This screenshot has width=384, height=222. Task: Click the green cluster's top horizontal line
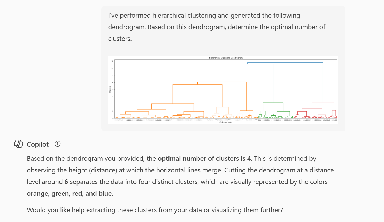point(273,103)
